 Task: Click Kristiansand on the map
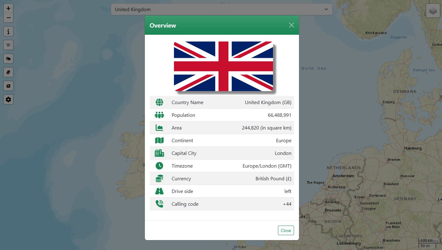point(376,33)
